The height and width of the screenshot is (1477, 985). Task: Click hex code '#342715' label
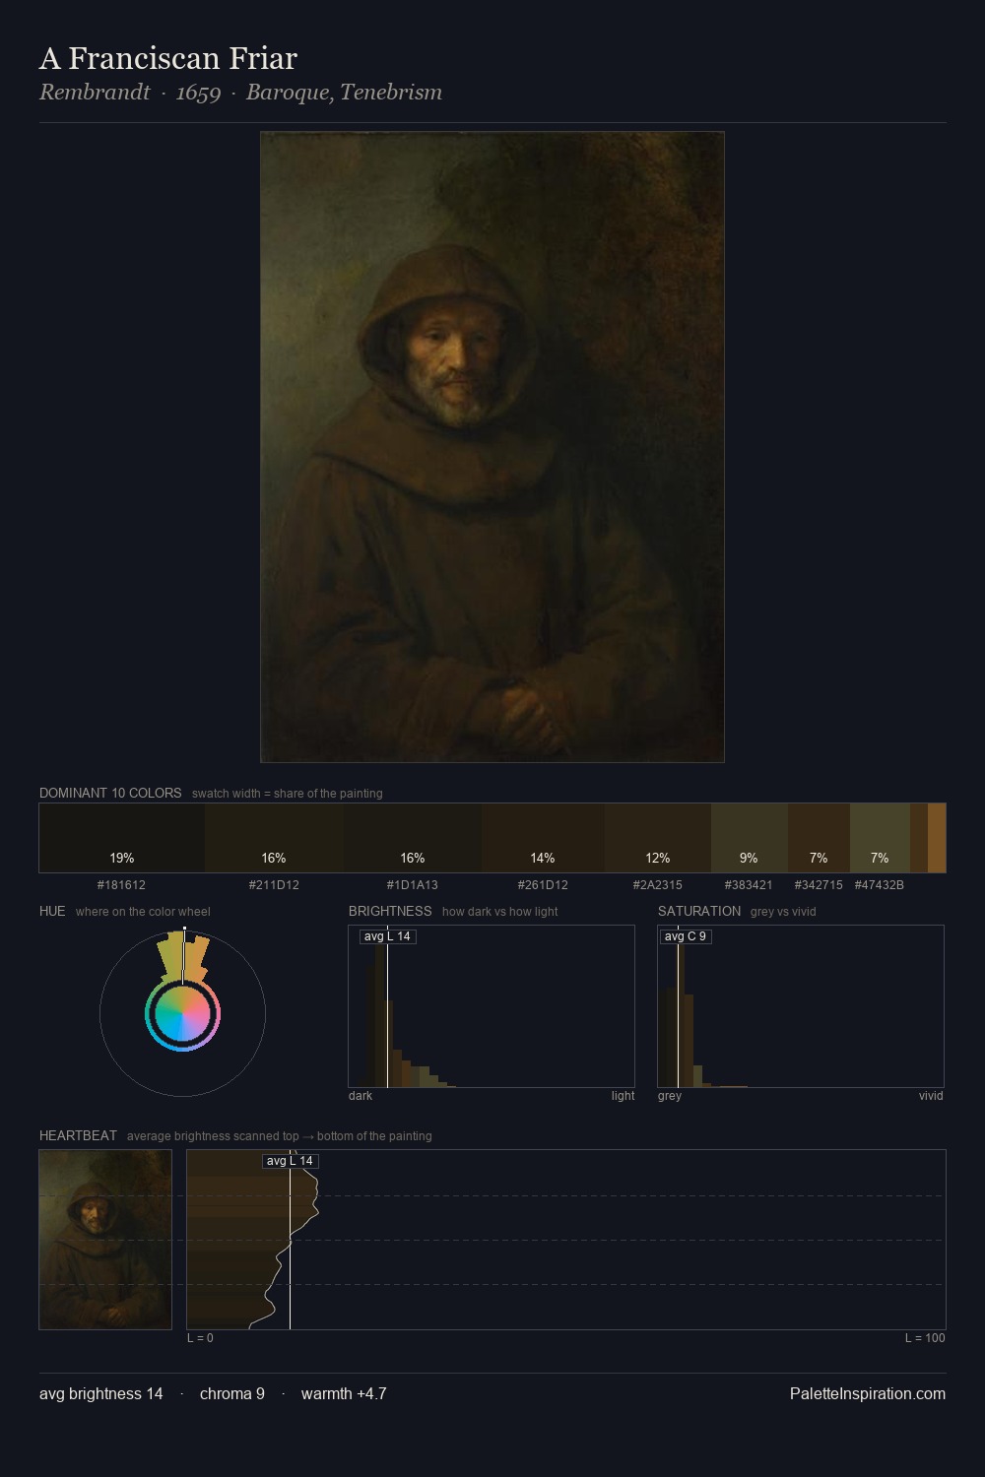[819, 885]
